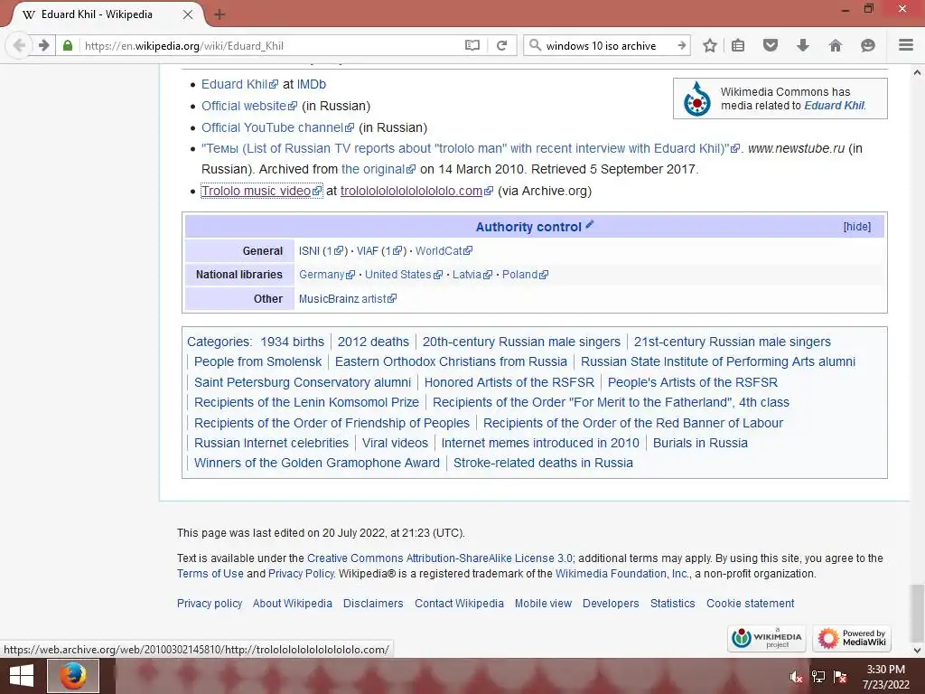Image resolution: width=925 pixels, height=694 pixels.
Task: Open the trololololololololololo.com link
Action: (x=416, y=191)
